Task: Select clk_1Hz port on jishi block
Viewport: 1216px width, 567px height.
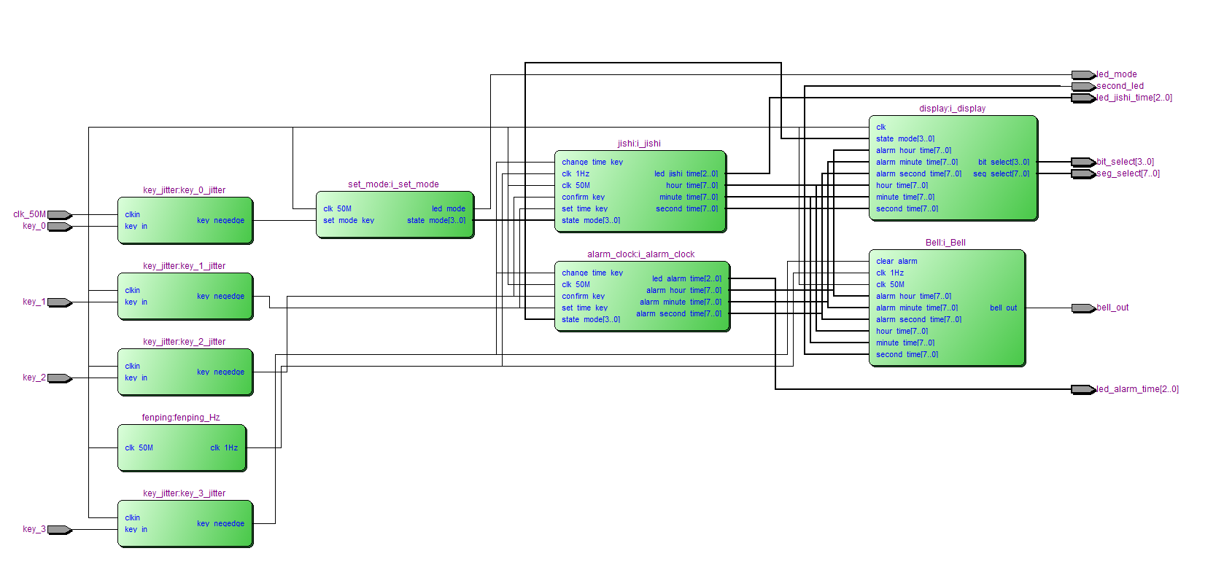Action: point(576,174)
